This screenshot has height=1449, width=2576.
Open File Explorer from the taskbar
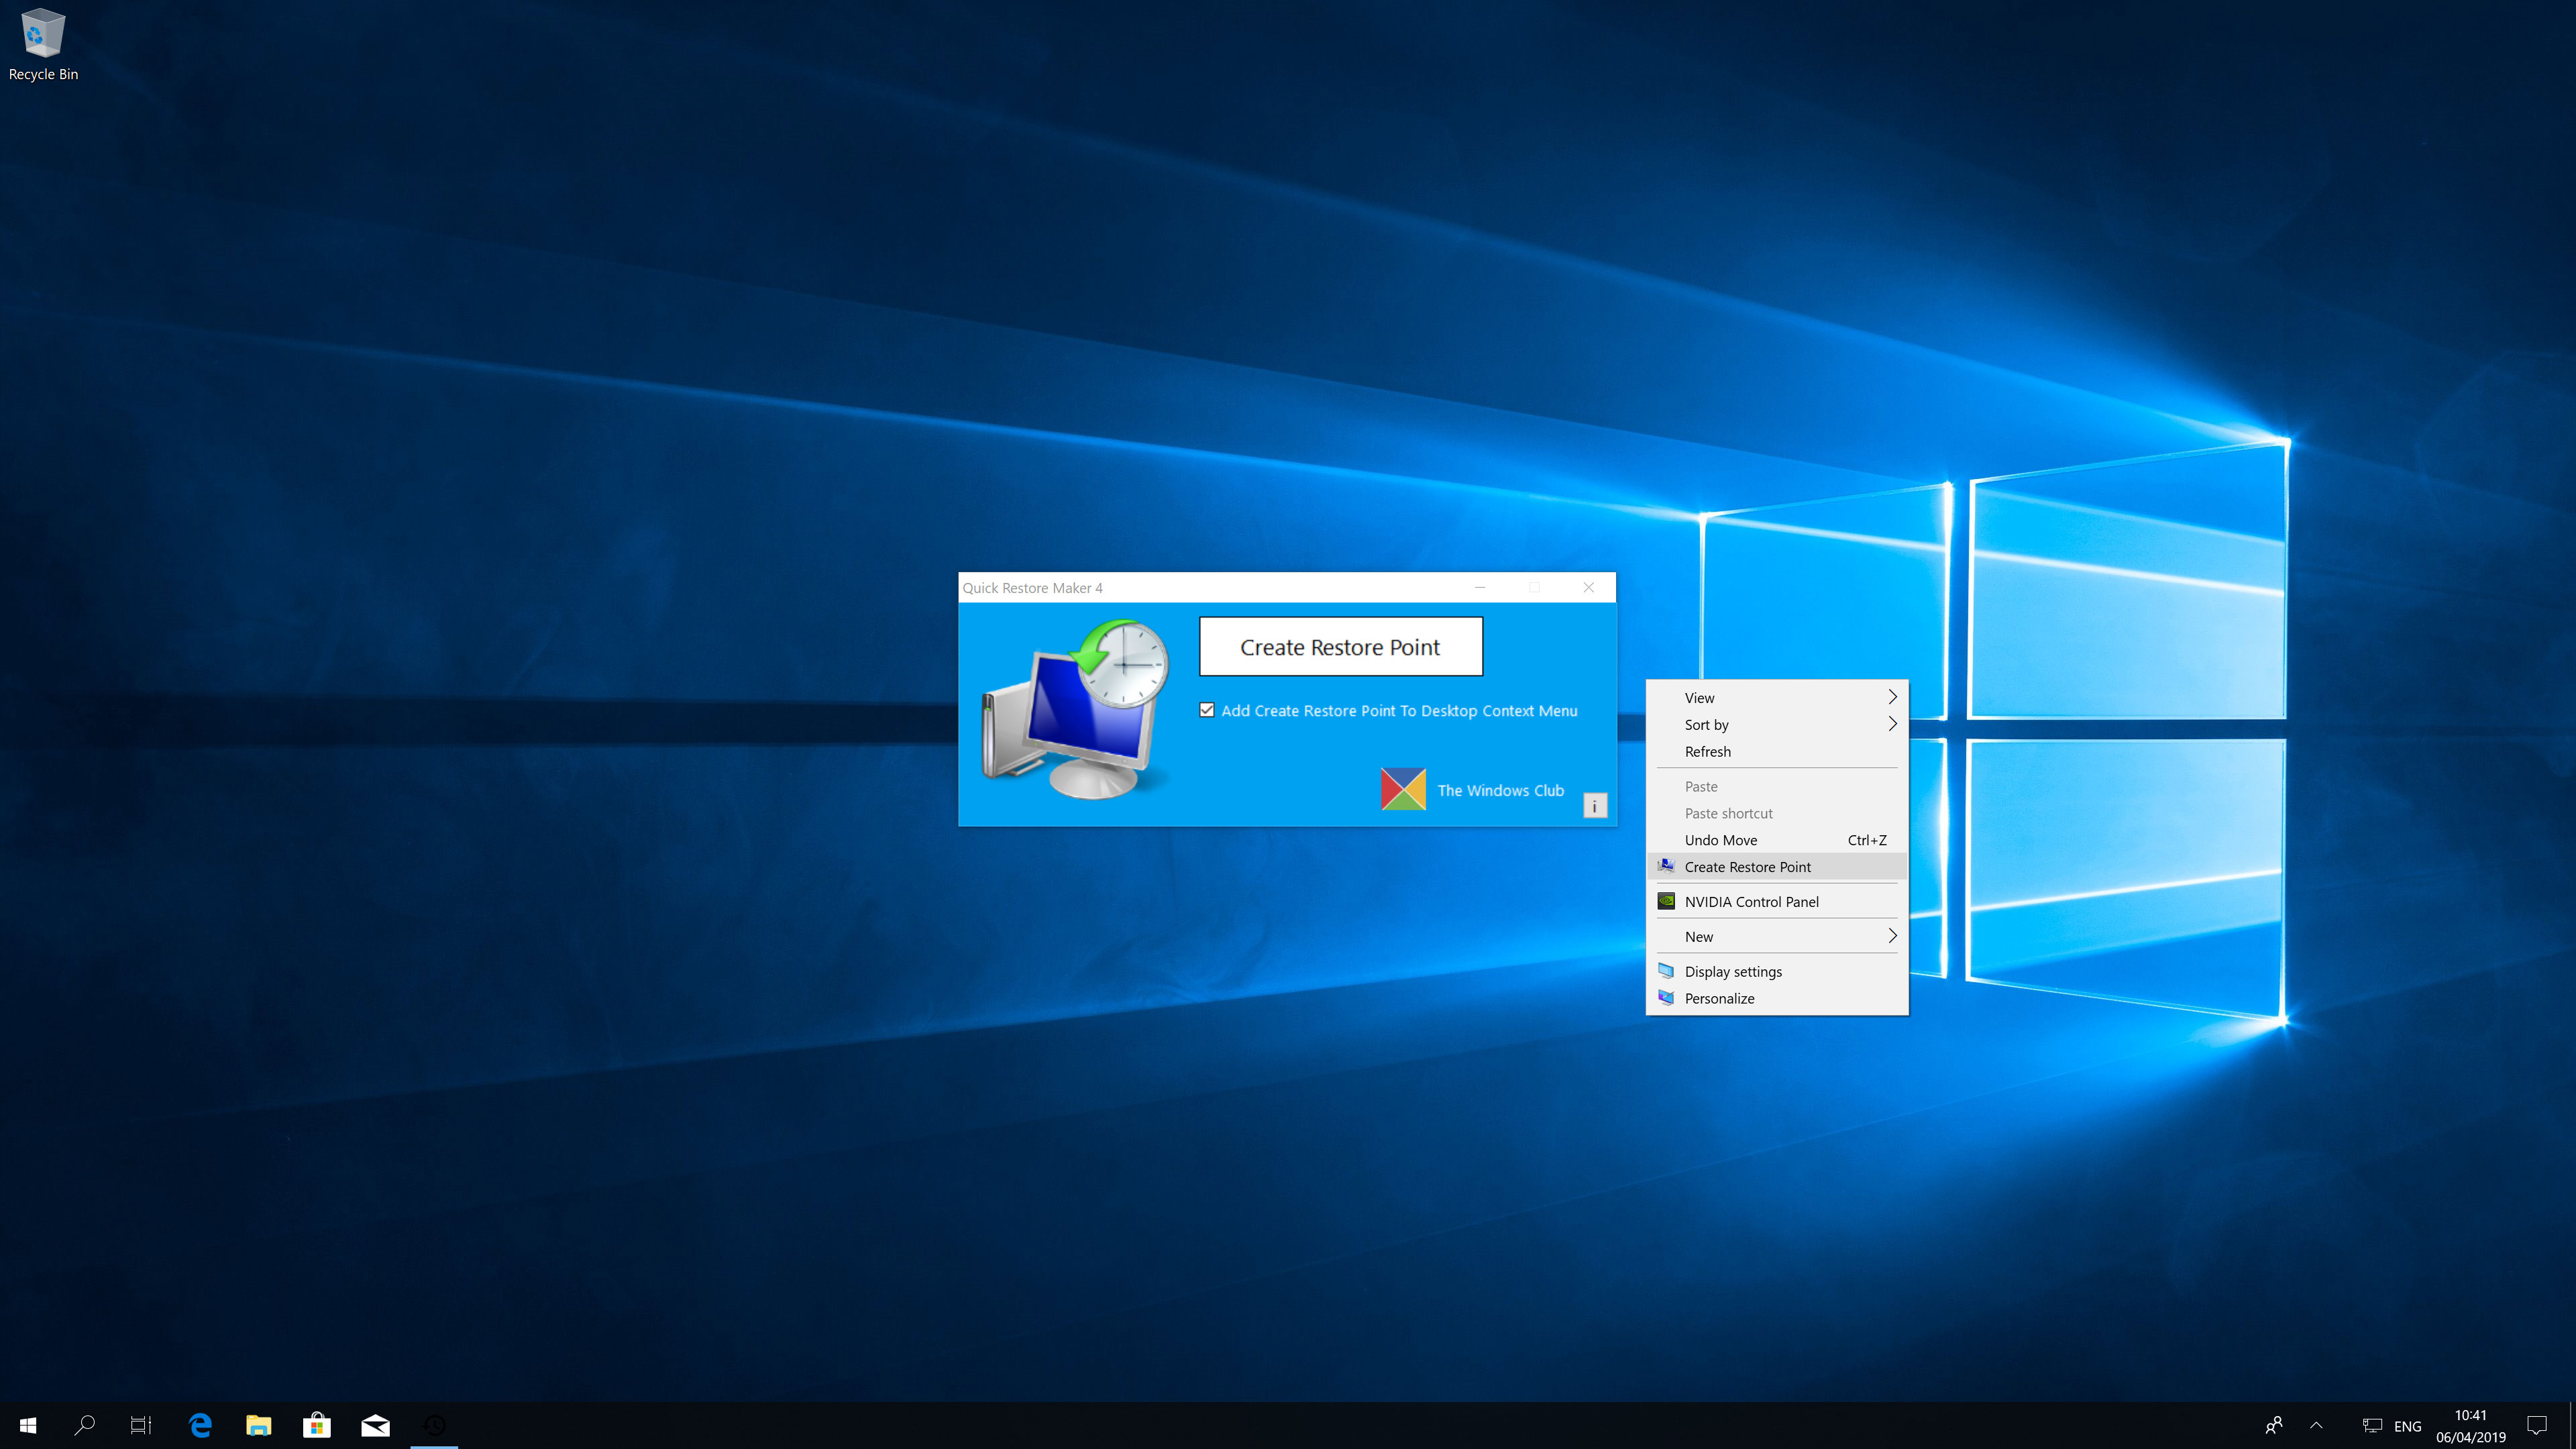[258, 1425]
